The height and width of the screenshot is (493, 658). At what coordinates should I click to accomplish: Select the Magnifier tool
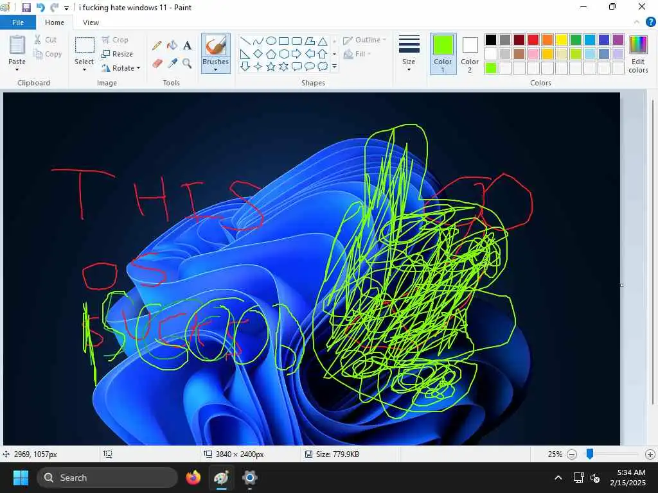[x=187, y=64]
